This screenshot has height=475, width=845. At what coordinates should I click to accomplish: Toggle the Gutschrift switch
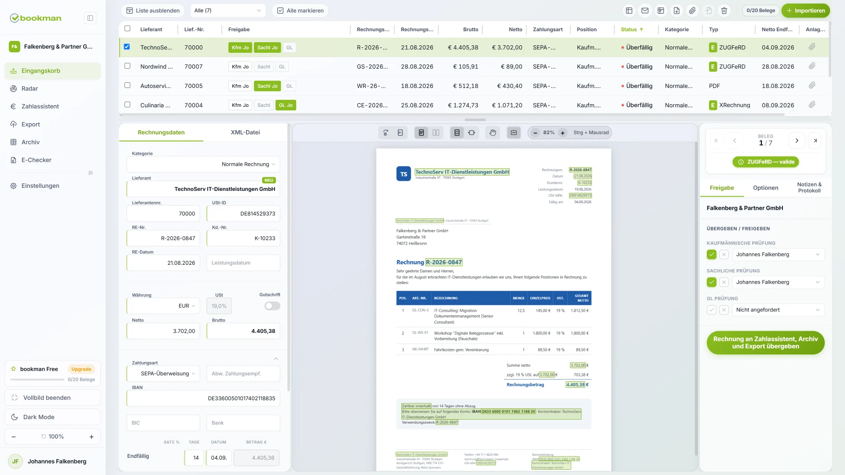click(x=272, y=306)
